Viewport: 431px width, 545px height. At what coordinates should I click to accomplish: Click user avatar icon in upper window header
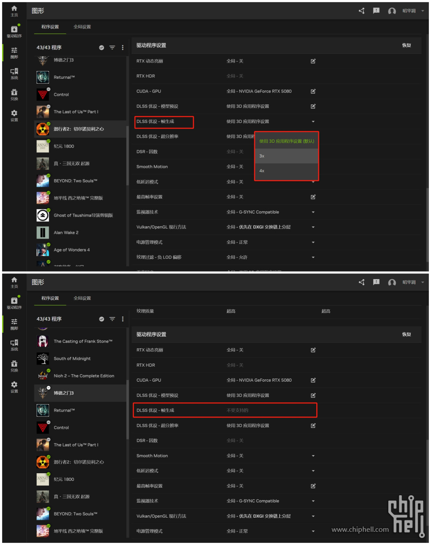point(392,11)
